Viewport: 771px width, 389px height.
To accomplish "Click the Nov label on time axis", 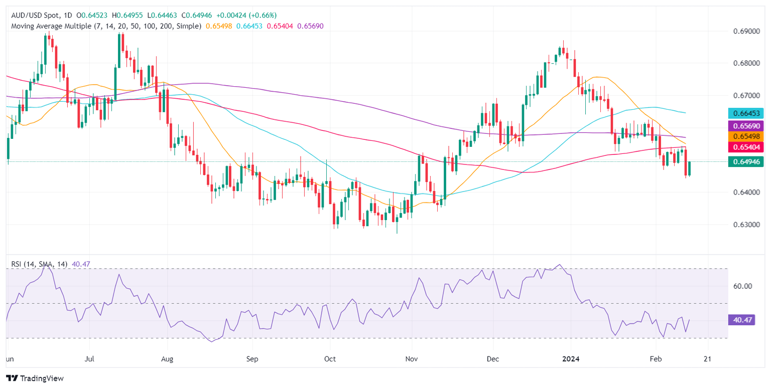I will tap(412, 359).
